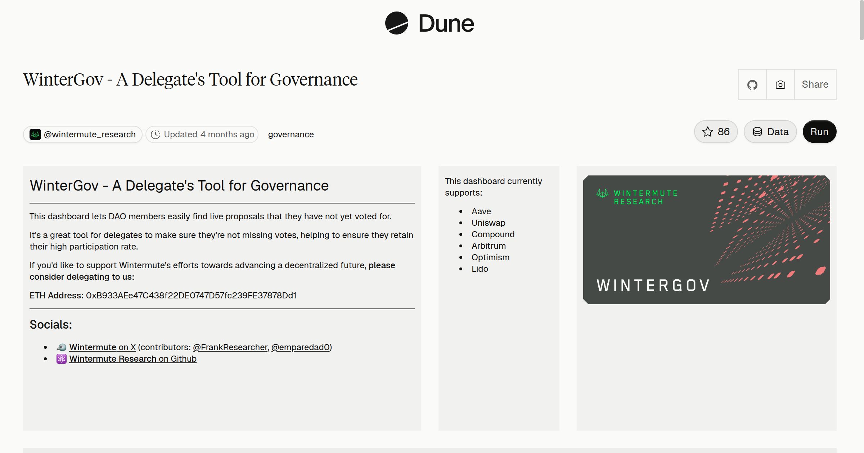Viewport: 864px width, 453px height.
Task: Click the Uniswap list item
Action: (489, 223)
